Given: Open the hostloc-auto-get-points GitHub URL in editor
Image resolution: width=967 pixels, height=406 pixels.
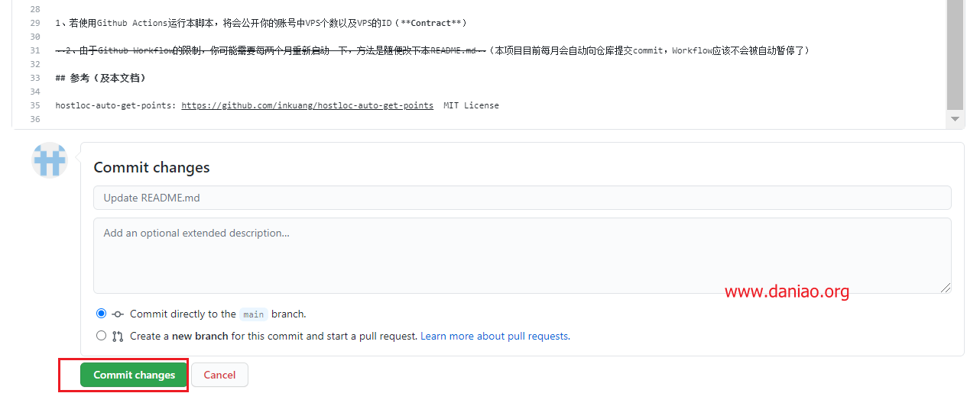Looking at the screenshot, I should click(x=307, y=105).
